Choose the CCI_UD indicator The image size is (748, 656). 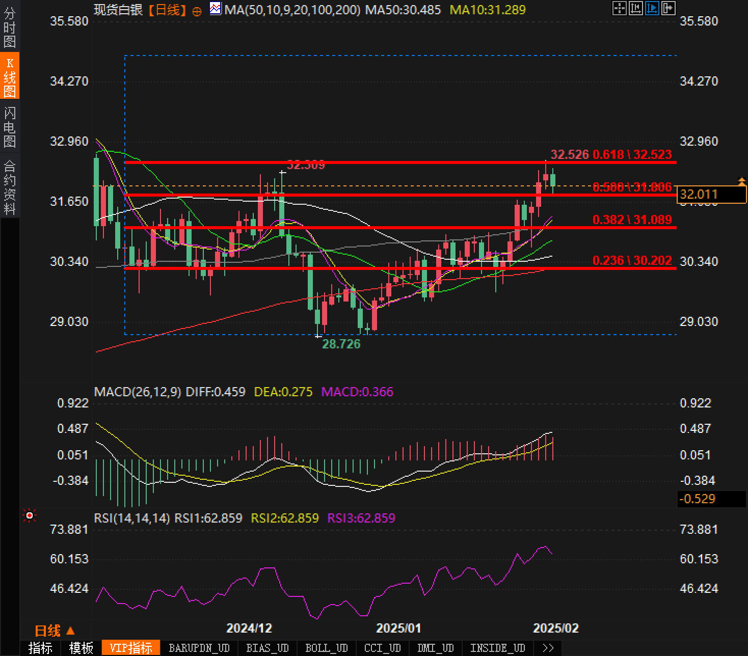tap(383, 648)
